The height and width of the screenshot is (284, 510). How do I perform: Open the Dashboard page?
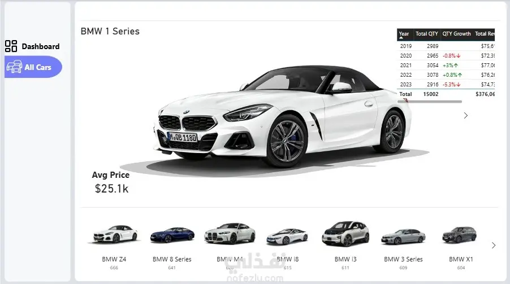(32, 46)
